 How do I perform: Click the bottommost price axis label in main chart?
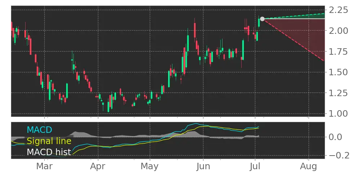[337, 114]
